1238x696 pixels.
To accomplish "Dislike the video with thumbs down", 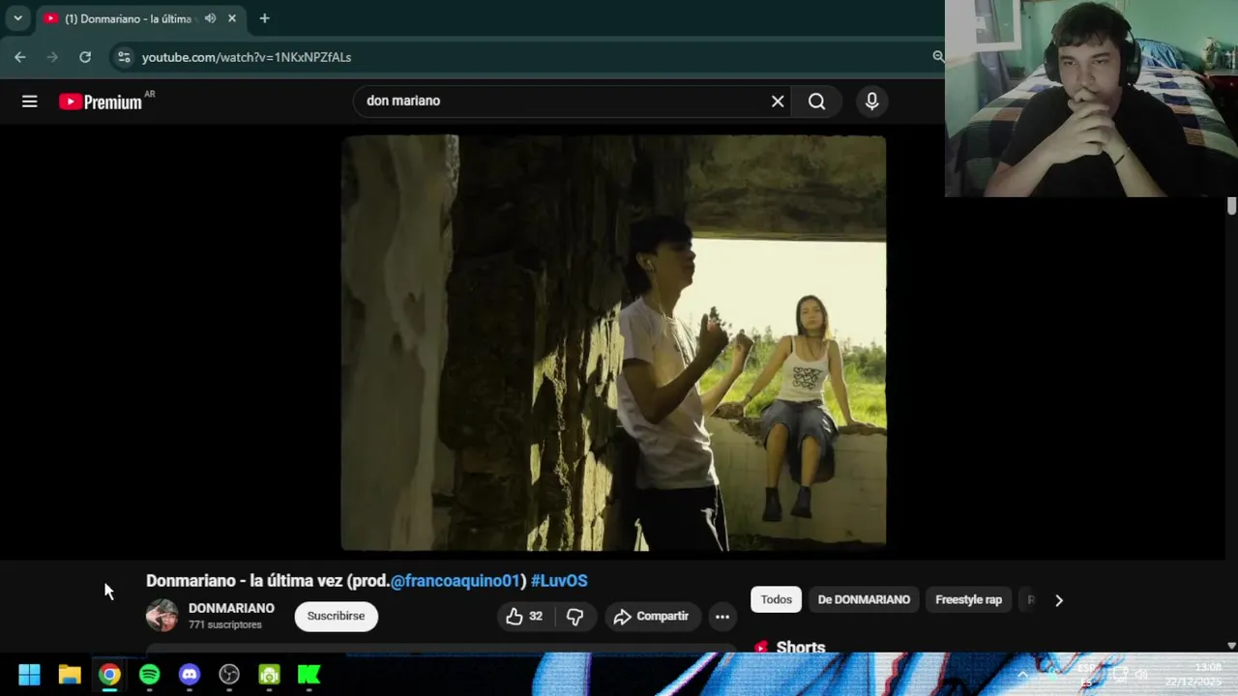I will click(x=575, y=616).
